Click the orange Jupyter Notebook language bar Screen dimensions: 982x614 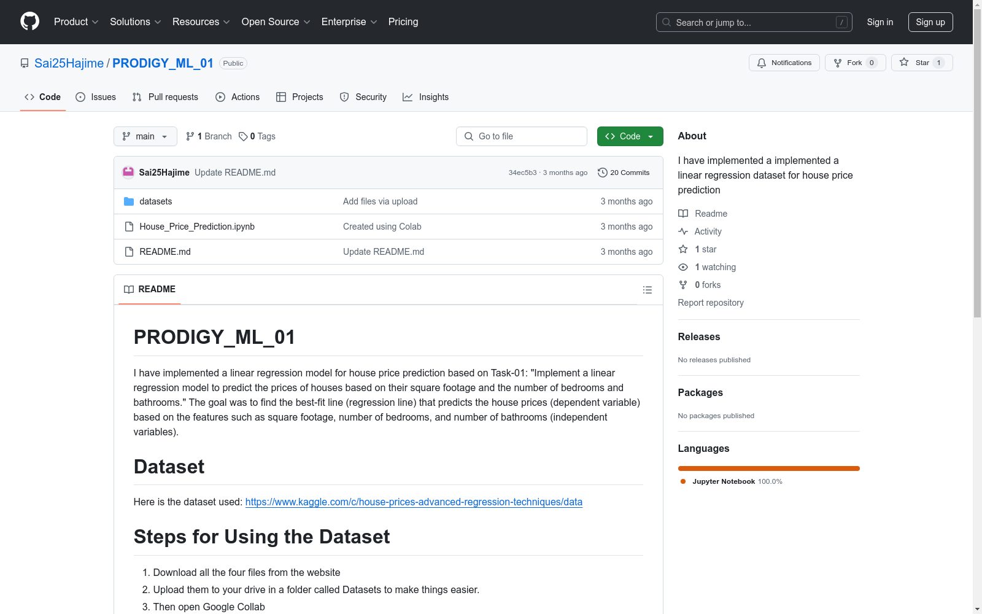pyautogui.click(x=769, y=468)
